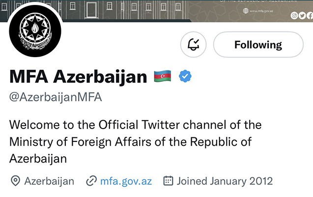Click the calendar icon beside Joined date
The image size is (313, 197).
(x=168, y=181)
